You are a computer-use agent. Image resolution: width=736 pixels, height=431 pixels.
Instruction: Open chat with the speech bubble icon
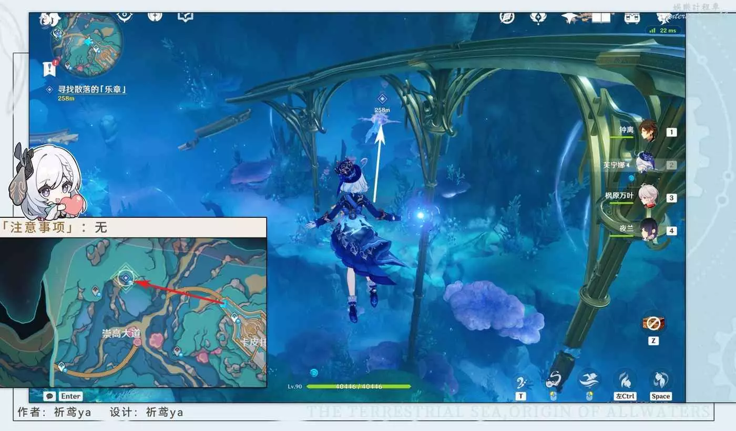50,396
